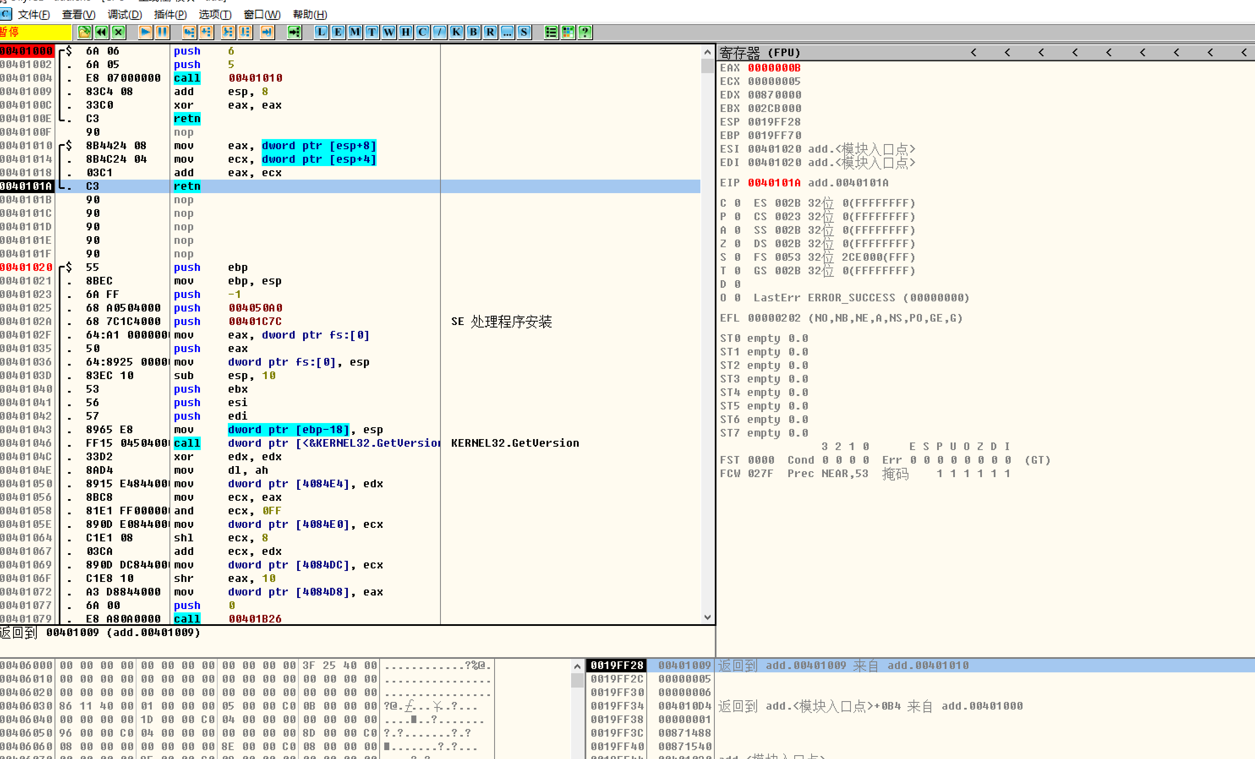1255x759 pixels.
Task: Select the call 00401010 instruction row
Action: [350, 78]
